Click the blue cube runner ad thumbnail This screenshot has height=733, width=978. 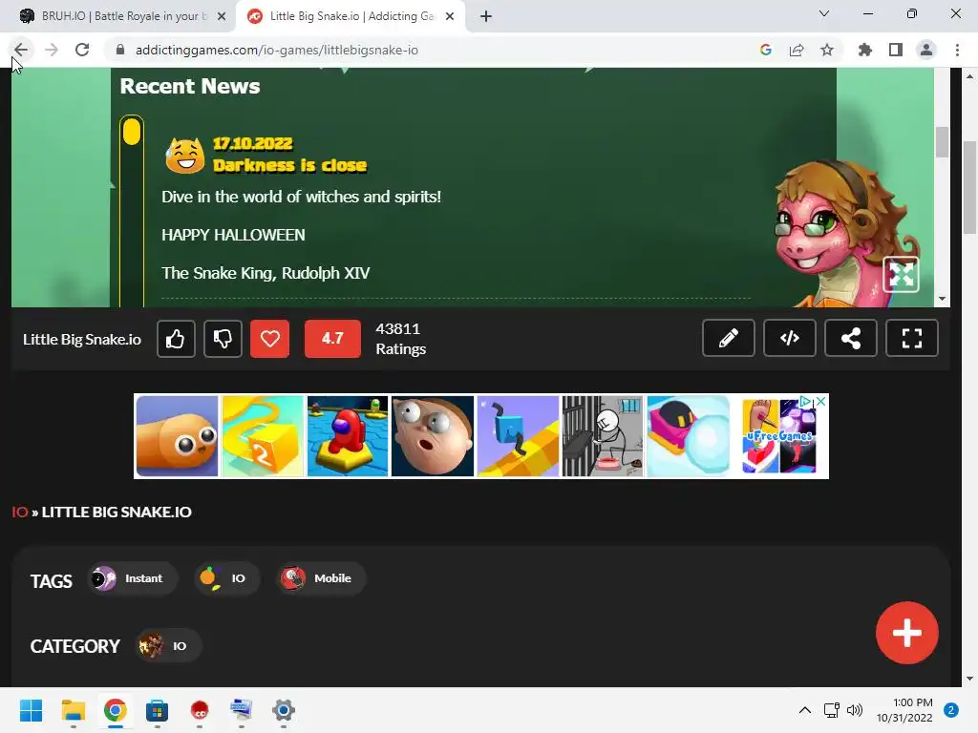(x=518, y=435)
